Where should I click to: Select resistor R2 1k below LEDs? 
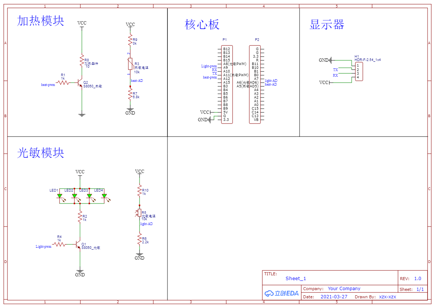tap(80, 216)
